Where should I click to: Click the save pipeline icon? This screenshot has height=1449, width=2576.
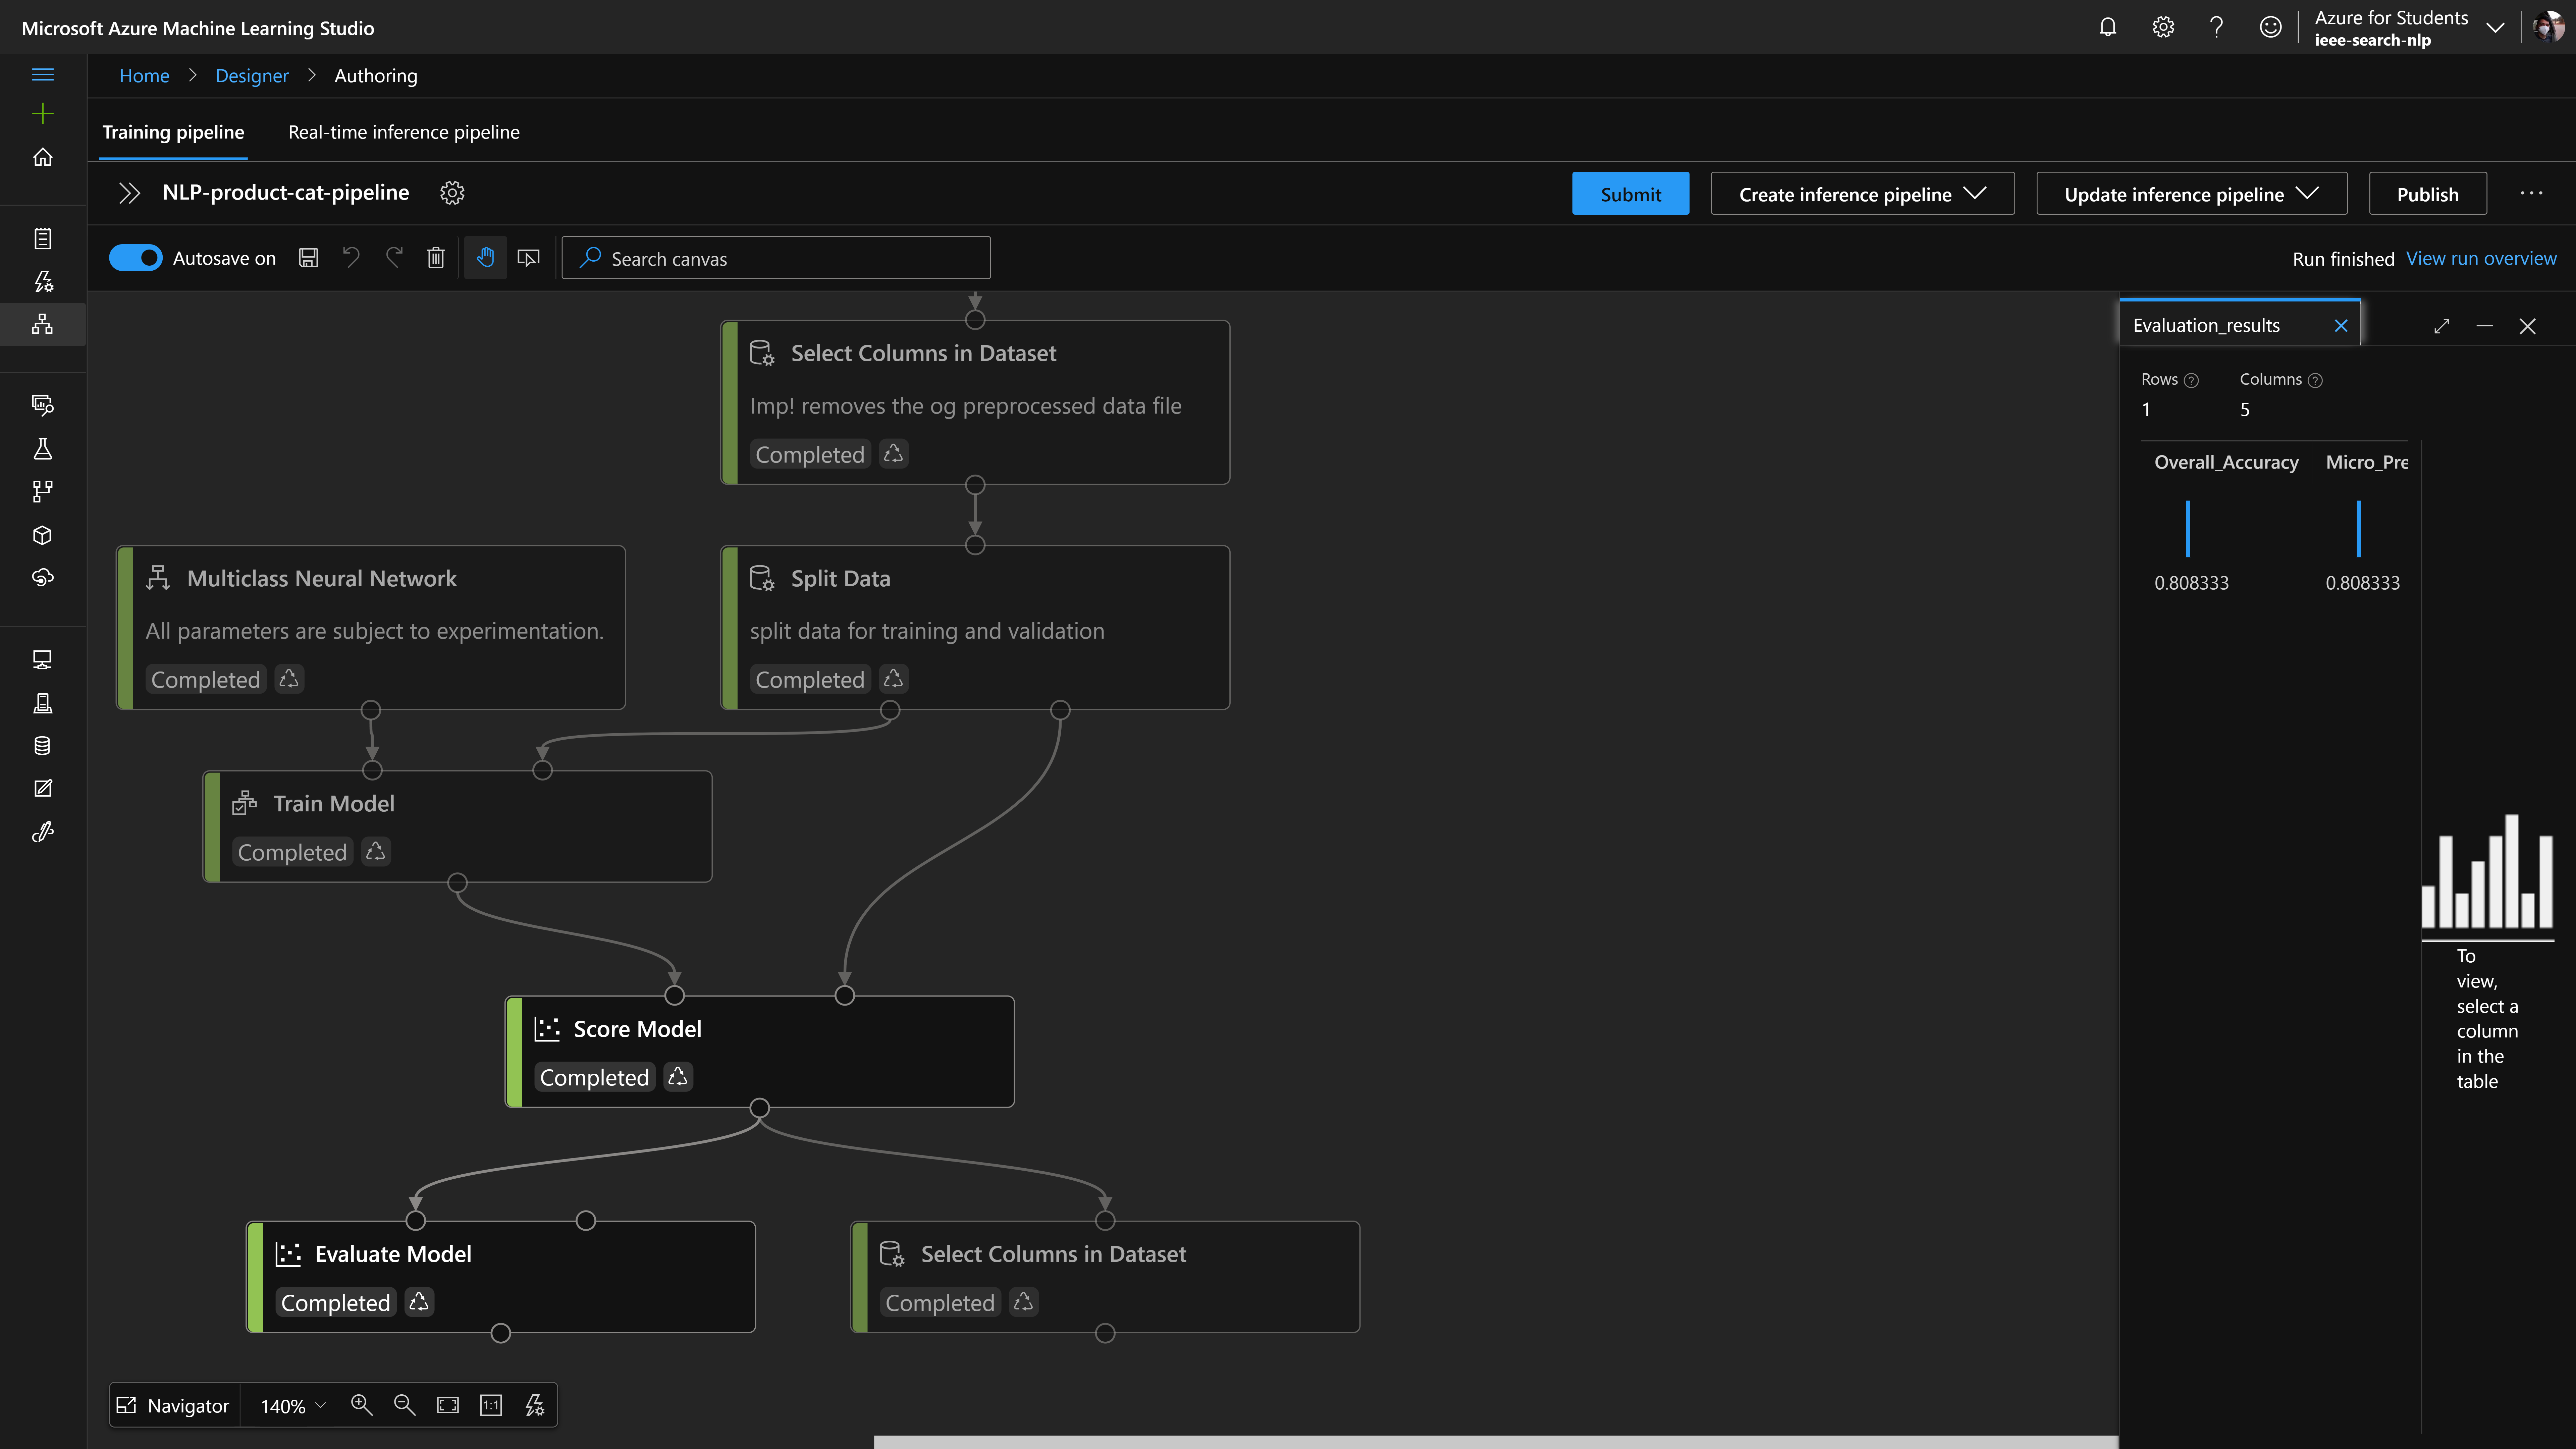coord(308,258)
